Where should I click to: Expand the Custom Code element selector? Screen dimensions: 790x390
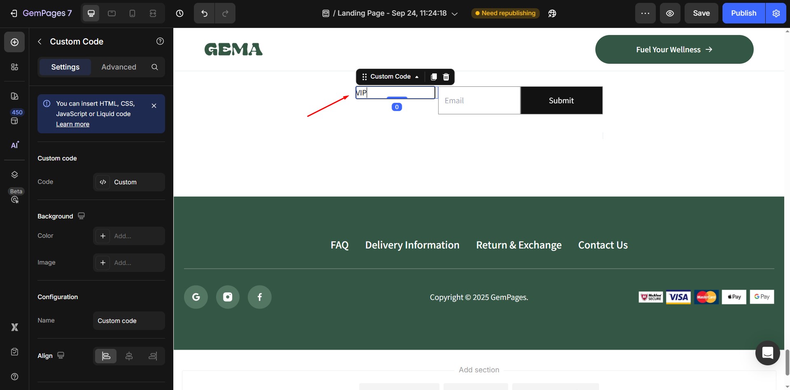pyautogui.click(x=394, y=77)
